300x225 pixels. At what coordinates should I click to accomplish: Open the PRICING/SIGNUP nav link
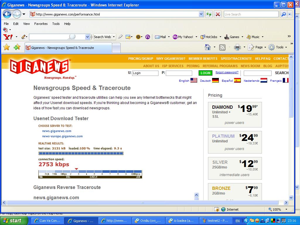(141, 59)
